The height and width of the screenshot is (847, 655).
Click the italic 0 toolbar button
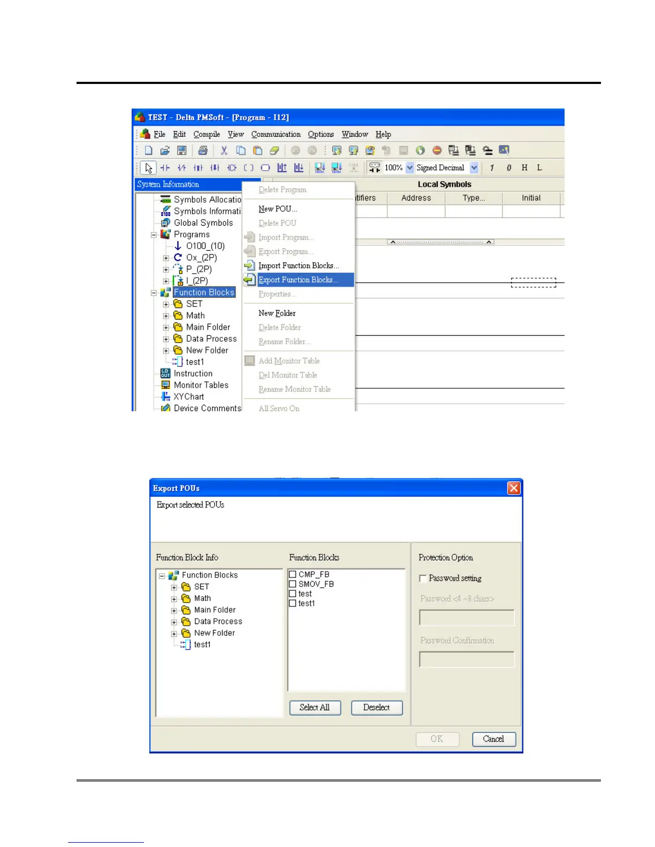tap(509, 168)
